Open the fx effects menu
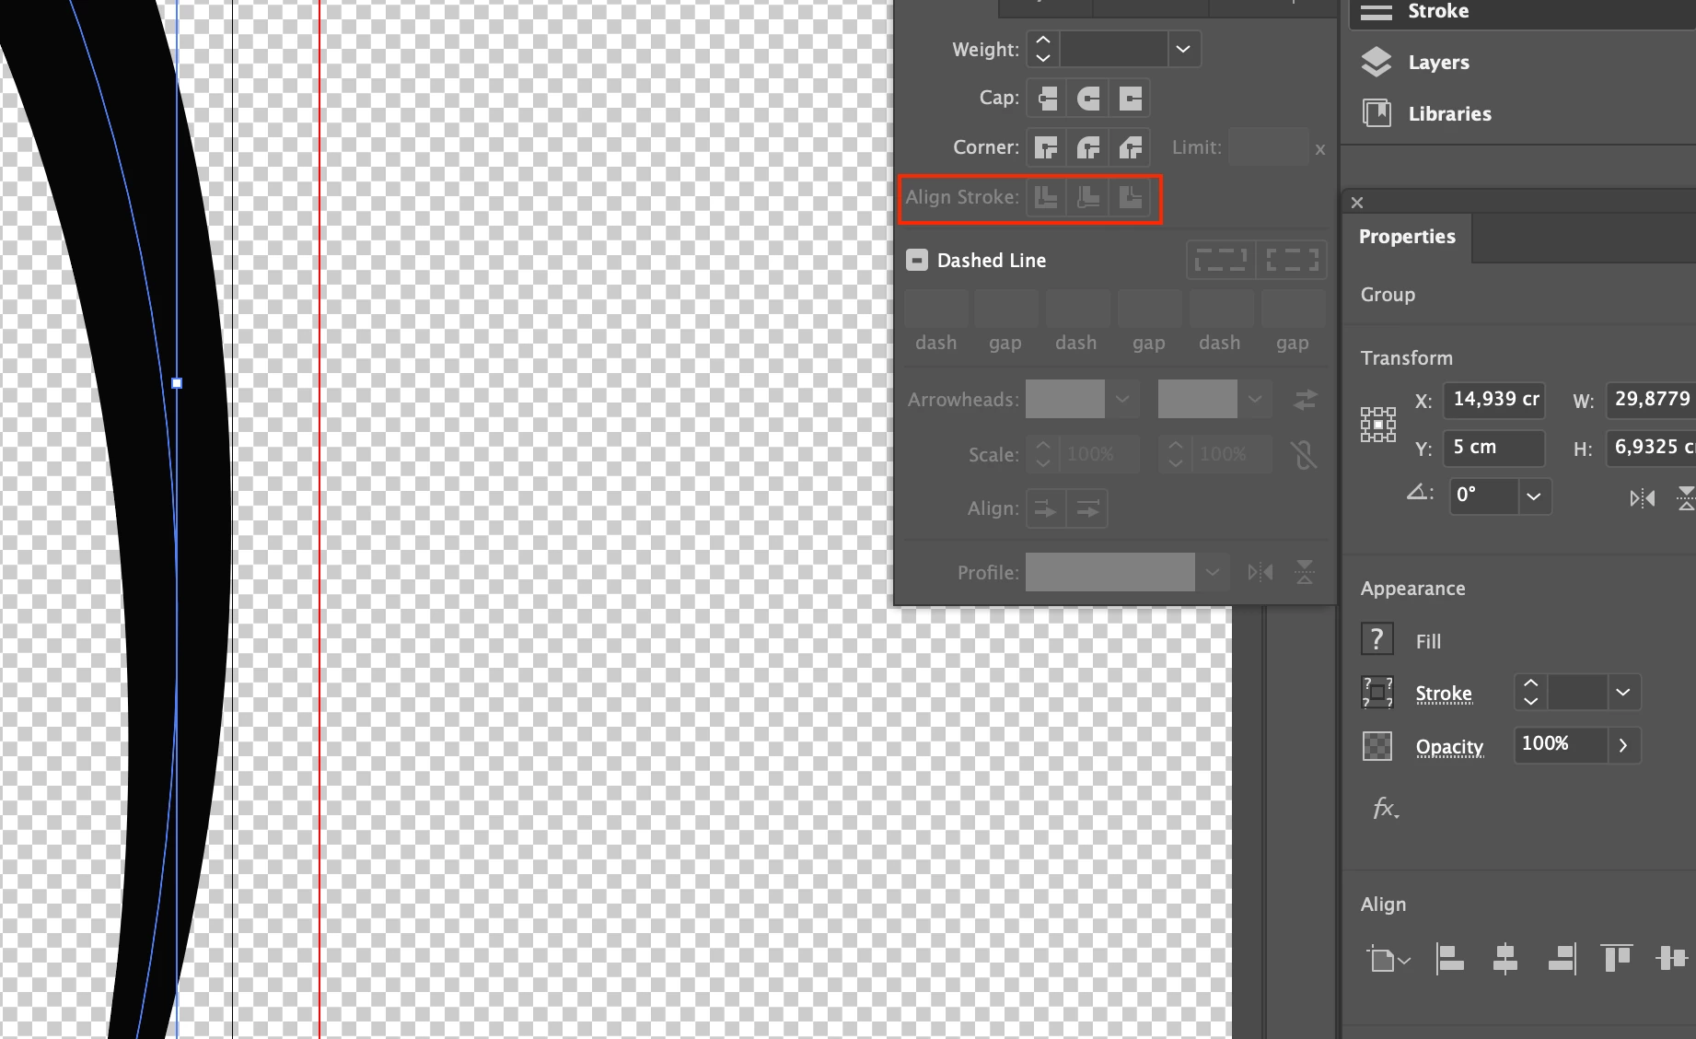 [1385, 809]
